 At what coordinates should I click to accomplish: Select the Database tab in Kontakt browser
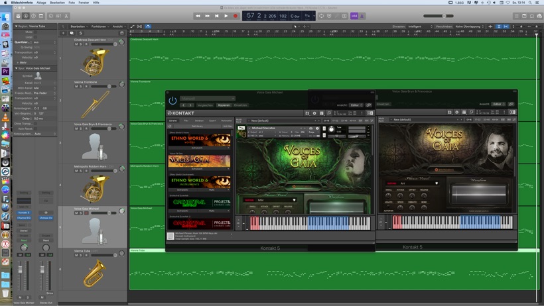point(199,121)
